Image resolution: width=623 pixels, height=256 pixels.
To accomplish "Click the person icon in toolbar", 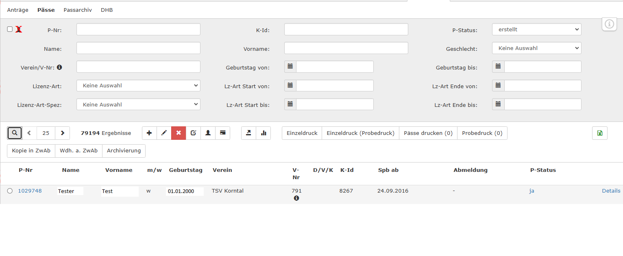I will 208,133.
